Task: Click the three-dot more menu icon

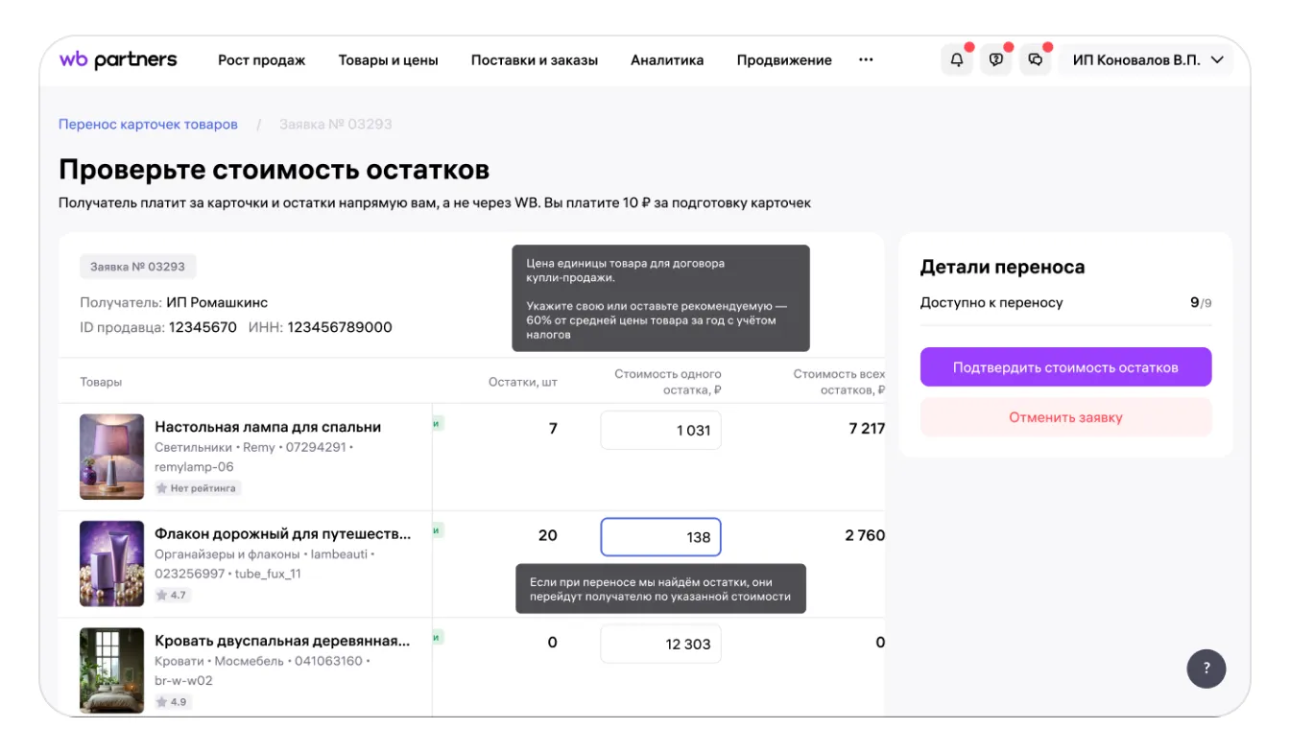Action: [866, 59]
